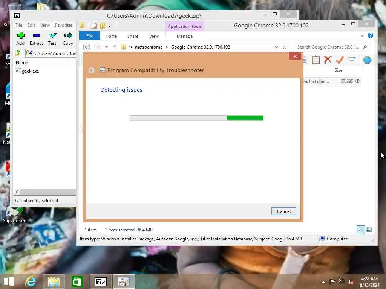
Task: Expand the Explorer ribbon chevron
Action: (x=362, y=36)
